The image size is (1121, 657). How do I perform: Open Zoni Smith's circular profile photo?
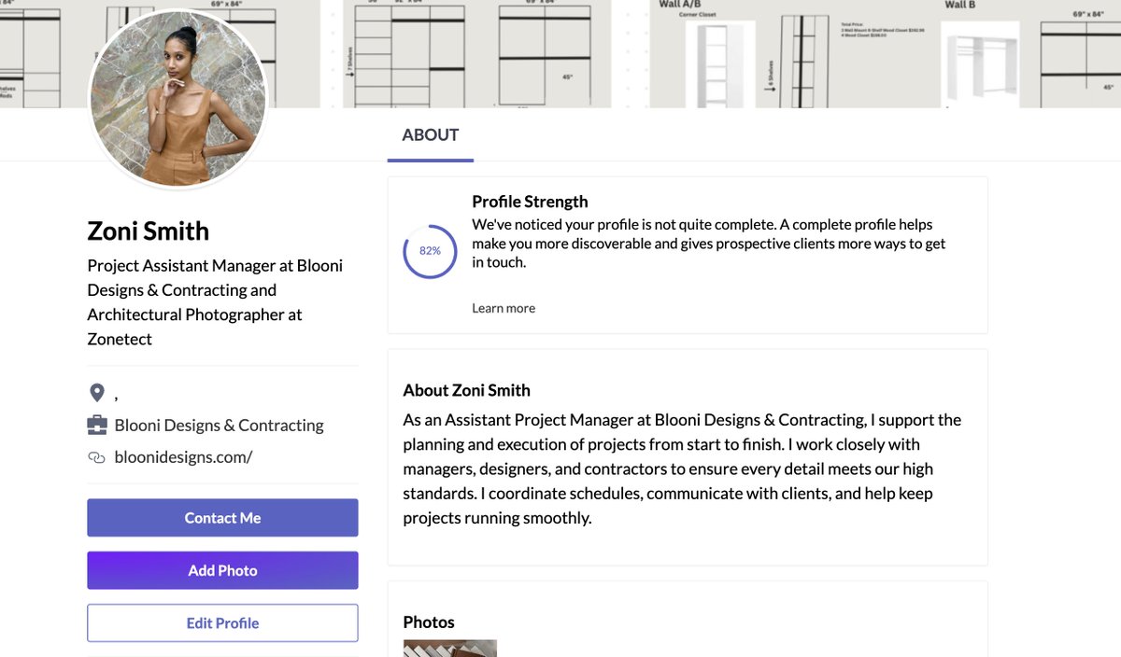(x=177, y=98)
